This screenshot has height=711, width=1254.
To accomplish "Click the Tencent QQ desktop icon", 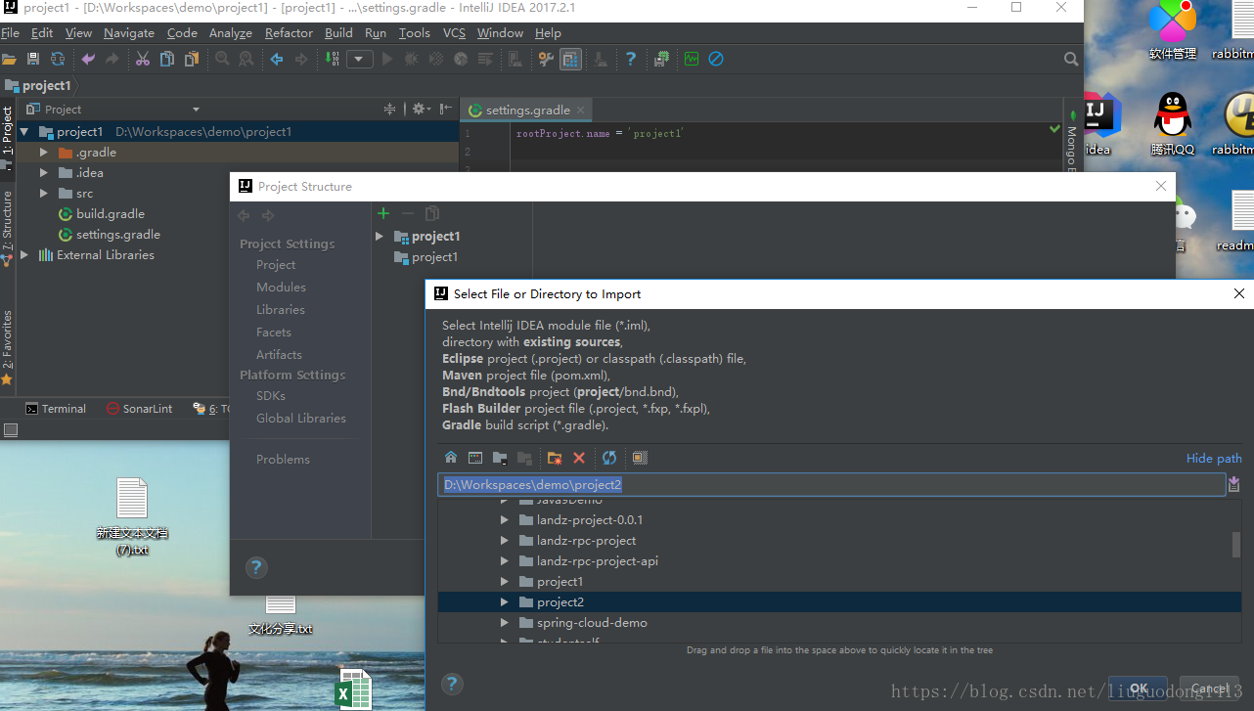I will click(1173, 124).
